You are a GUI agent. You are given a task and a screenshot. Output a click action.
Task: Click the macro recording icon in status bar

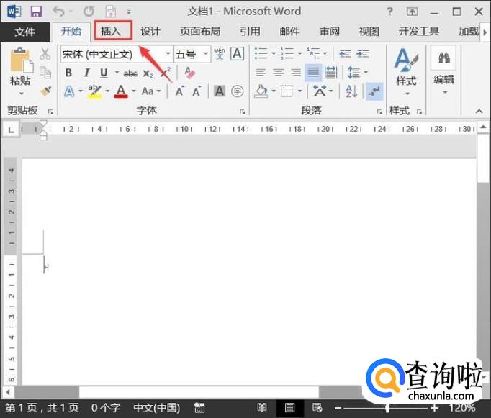[199, 408]
